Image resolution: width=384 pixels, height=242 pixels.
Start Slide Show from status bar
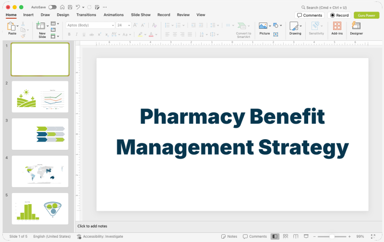pyautogui.click(x=306, y=236)
